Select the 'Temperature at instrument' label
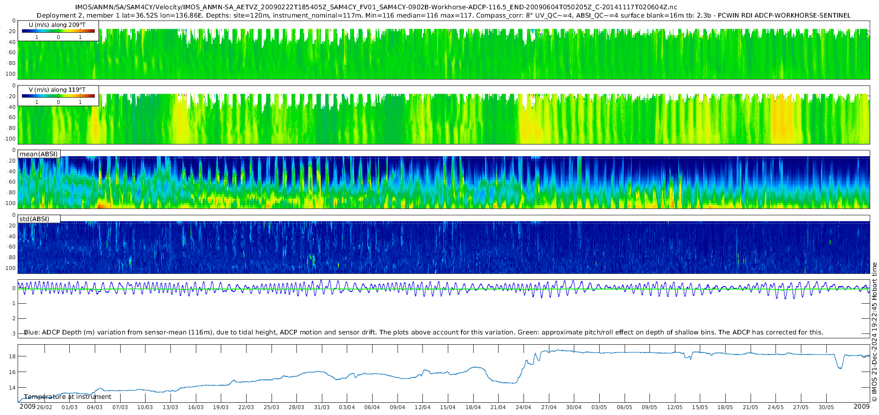Image resolution: width=879 pixels, height=415 pixels. (x=67, y=397)
